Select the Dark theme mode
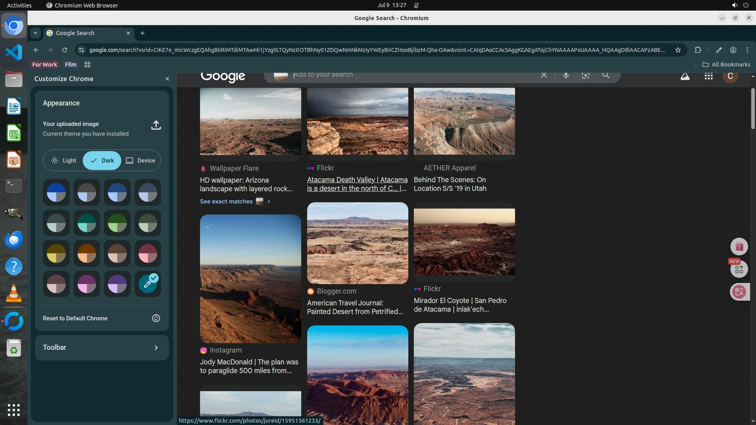This screenshot has width=756, height=425. click(x=102, y=161)
